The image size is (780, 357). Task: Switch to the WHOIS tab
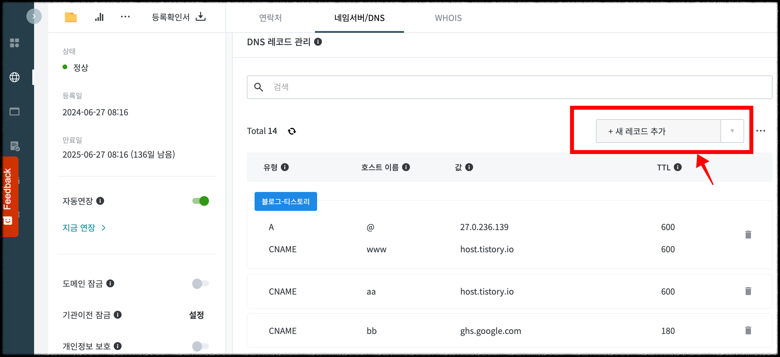pyautogui.click(x=448, y=18)
